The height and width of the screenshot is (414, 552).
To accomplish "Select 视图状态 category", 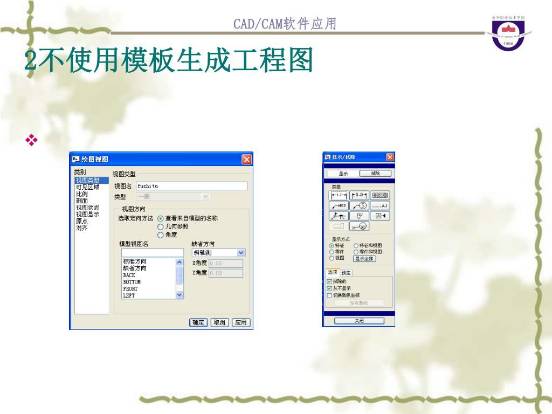I will click(x=92, y=208).
